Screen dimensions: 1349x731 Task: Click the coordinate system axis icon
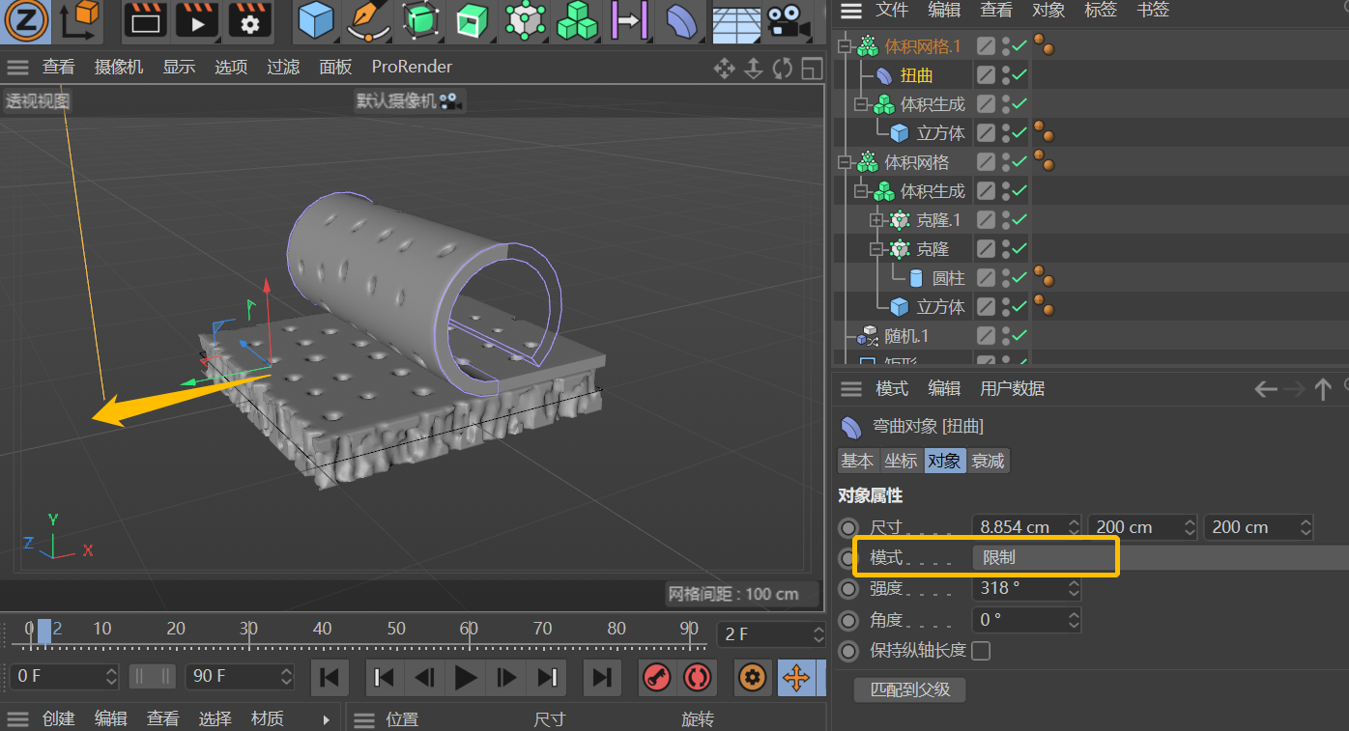(80, 20)
